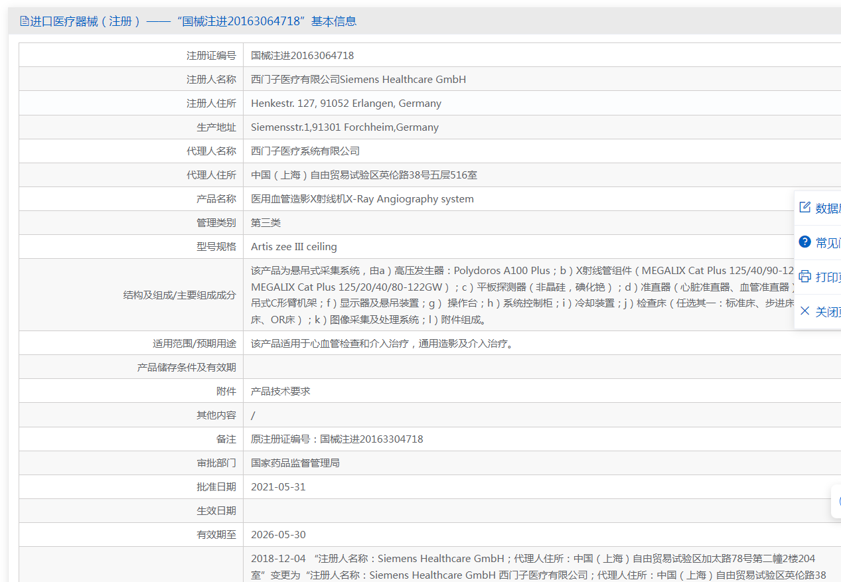Click the 产品储存条件及有效期 row label
This screenshot has width=841, height=582.
point(187,368)
